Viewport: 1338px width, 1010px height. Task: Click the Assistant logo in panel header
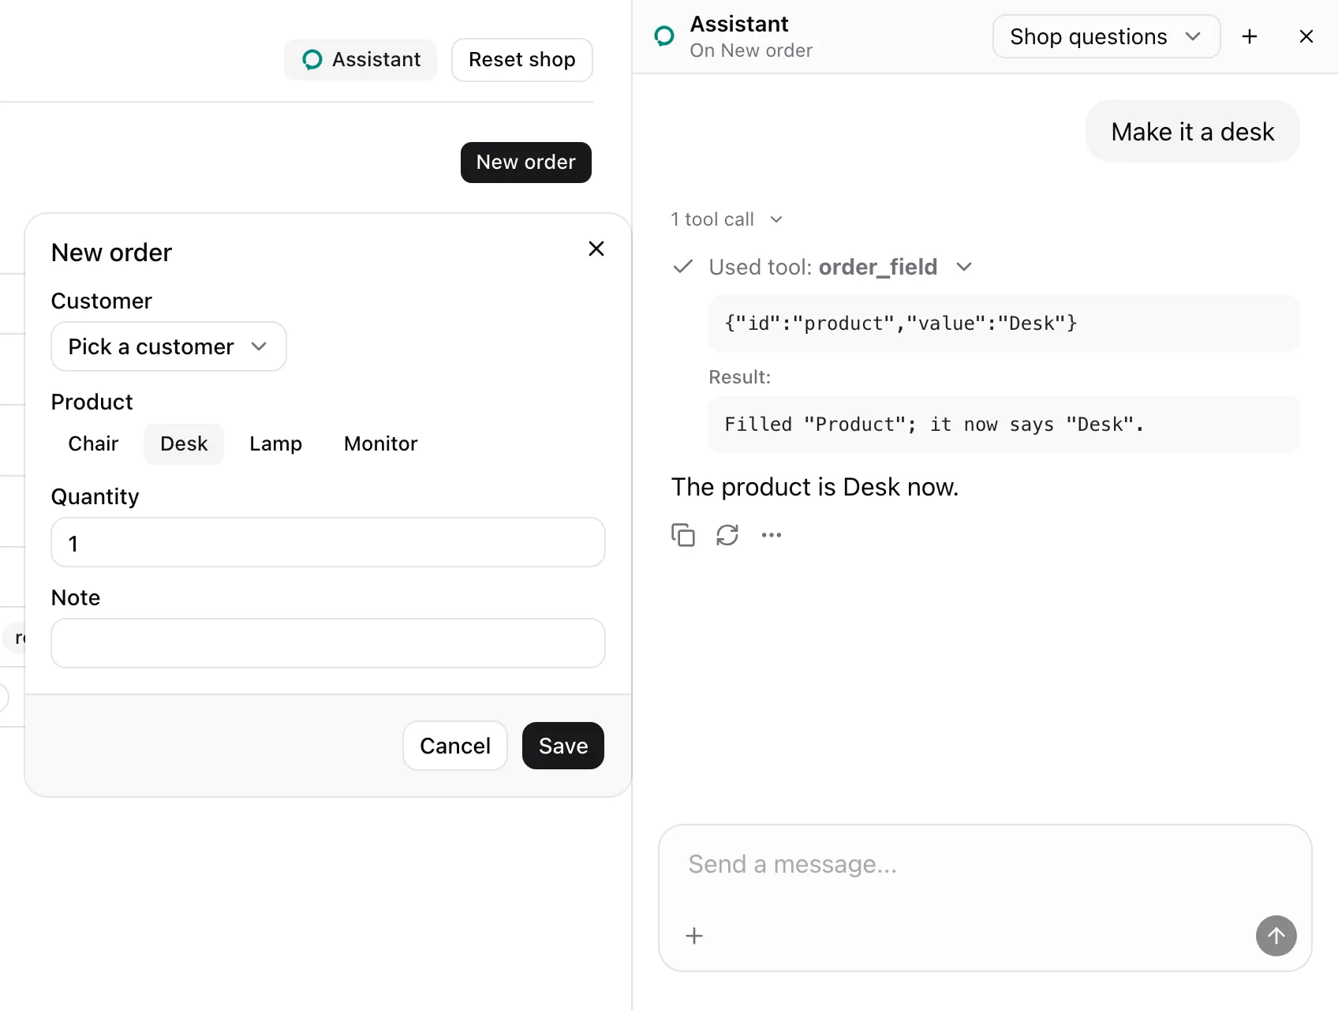coord(665,36)
